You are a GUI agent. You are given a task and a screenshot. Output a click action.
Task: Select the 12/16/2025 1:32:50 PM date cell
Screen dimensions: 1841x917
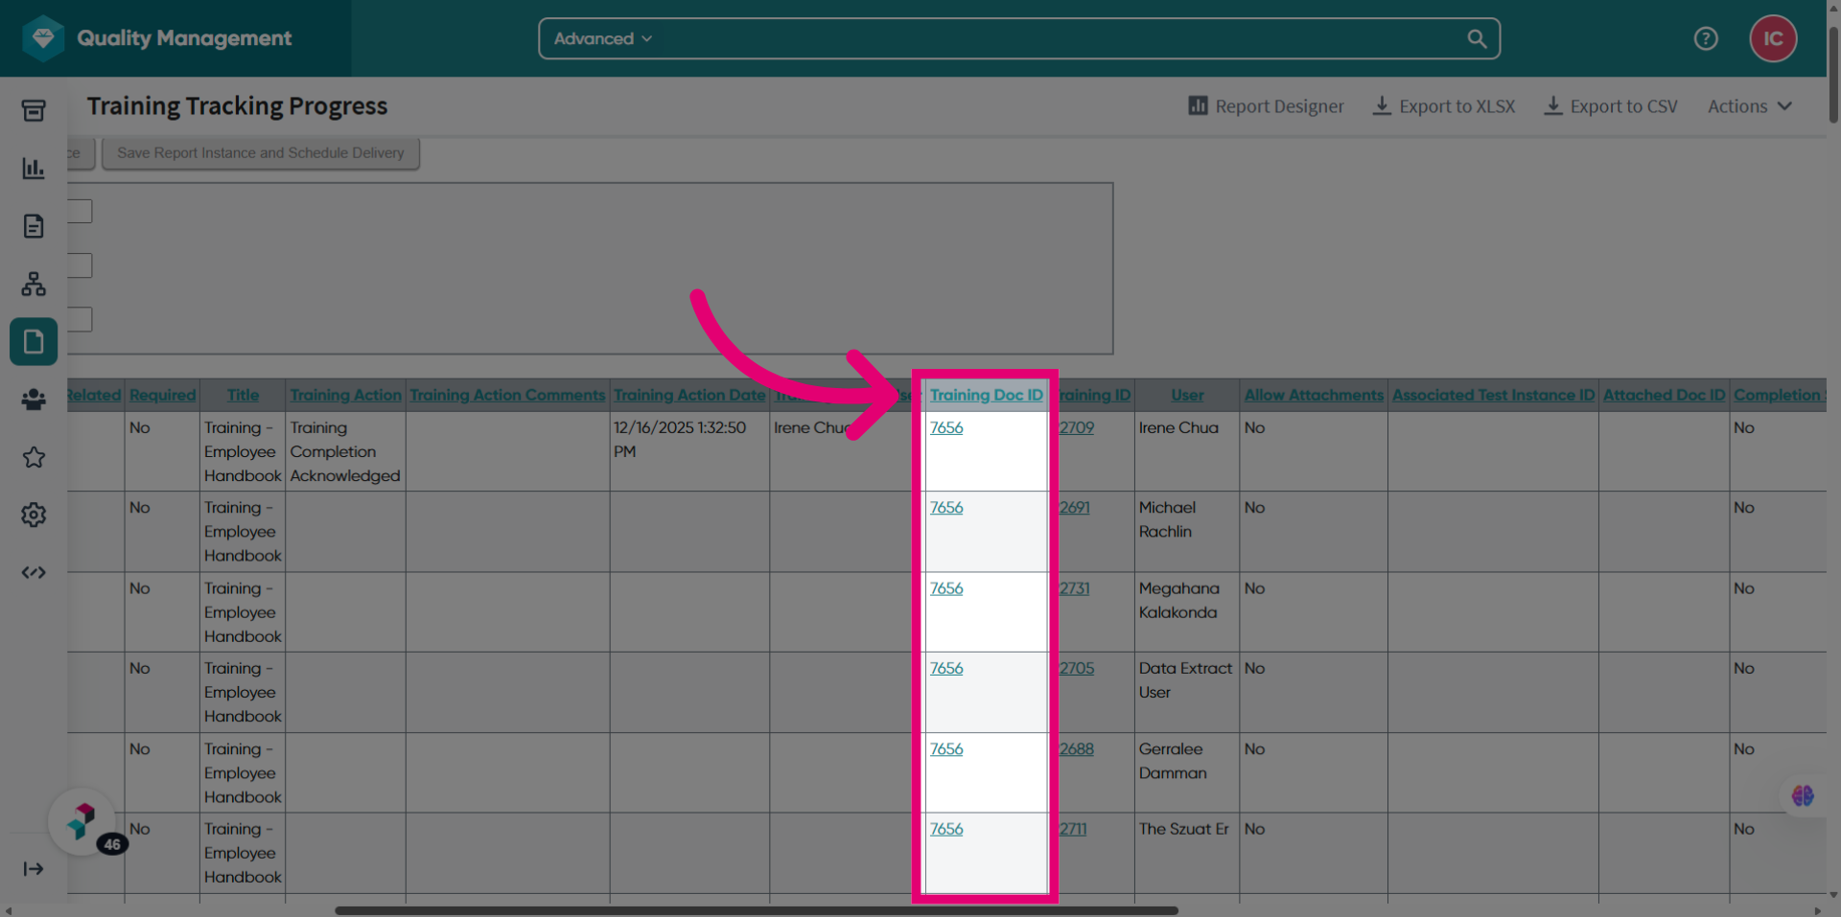pos(689,451)
